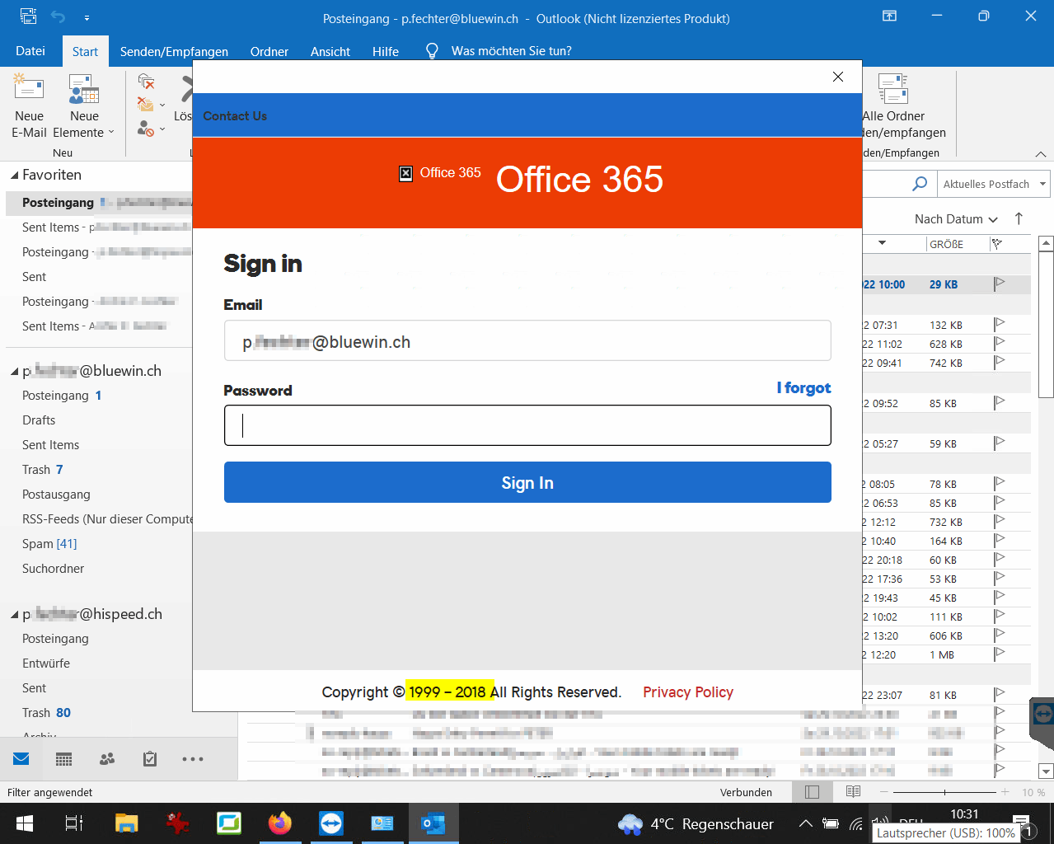
Task: Open the Privacy Policy link
Action: pyautogui.click(x=688, y=692)
